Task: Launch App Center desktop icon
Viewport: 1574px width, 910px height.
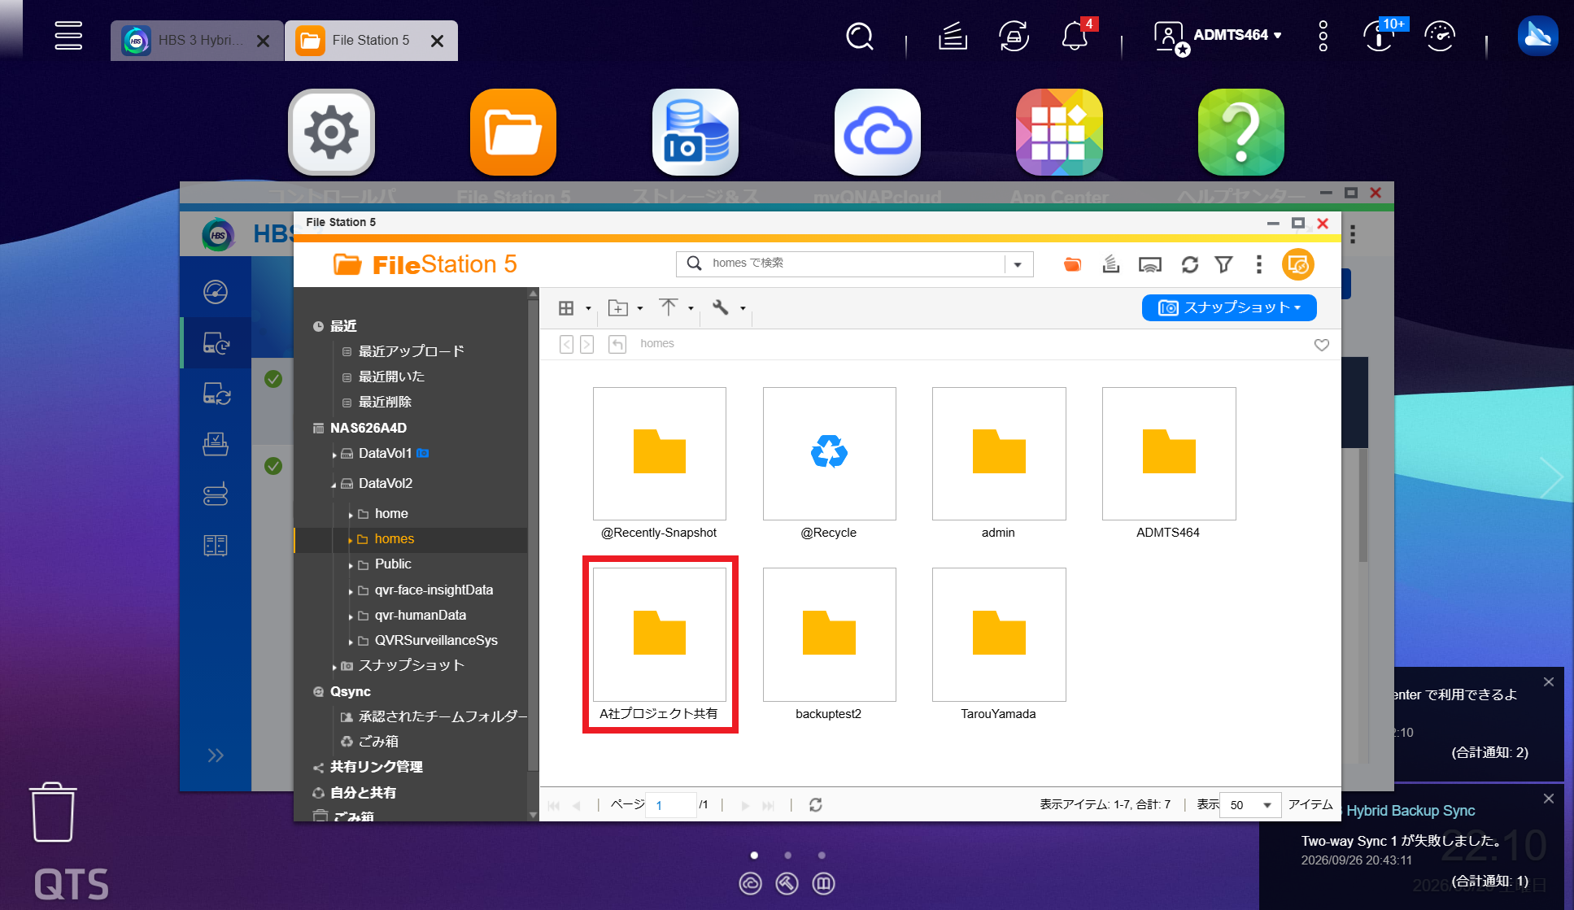Action: click(1059, 132)
